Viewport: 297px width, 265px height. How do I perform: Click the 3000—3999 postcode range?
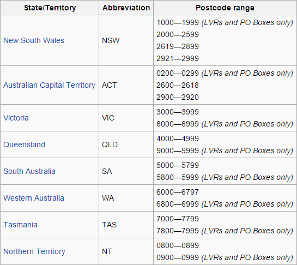click(x=178, y=112)
